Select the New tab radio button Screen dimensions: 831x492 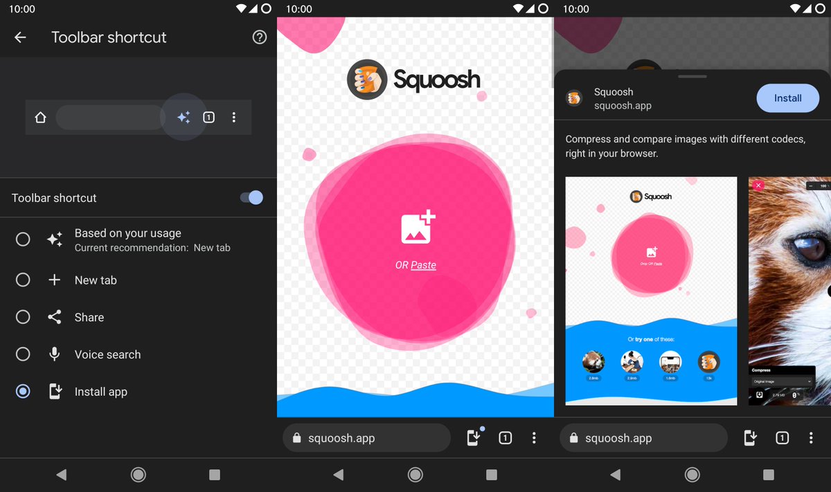pos(23,280)
